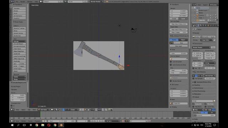Viewport: 228px width, 128px height.
Task: Adjust the PNG Compression slider
Action: tap(204, 115)
